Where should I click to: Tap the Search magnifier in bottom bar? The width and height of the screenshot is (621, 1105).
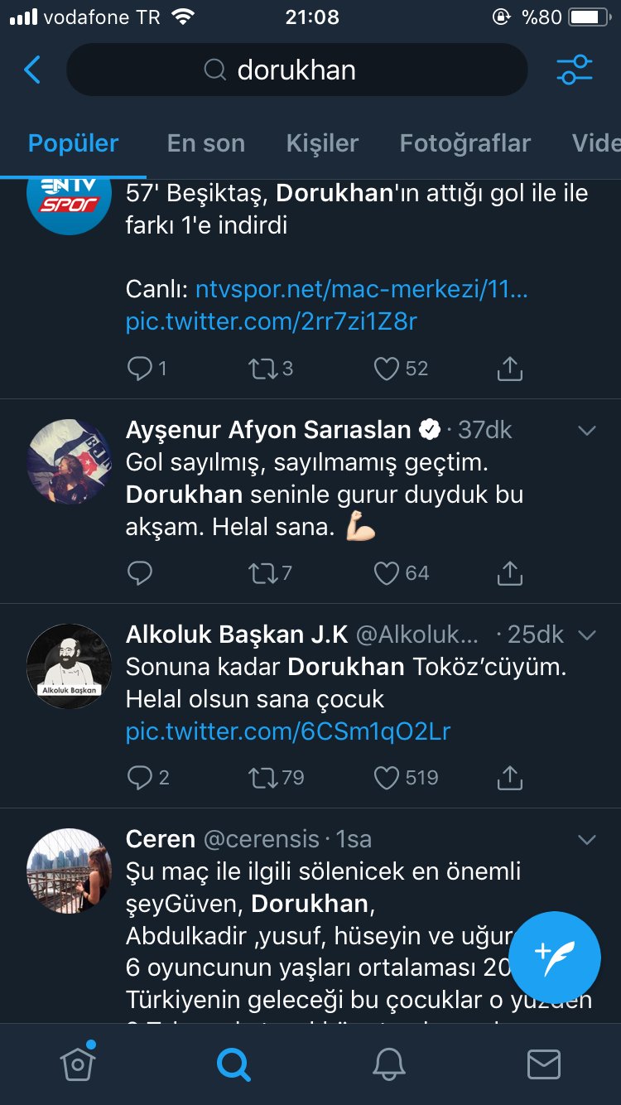coord(233,1064)
